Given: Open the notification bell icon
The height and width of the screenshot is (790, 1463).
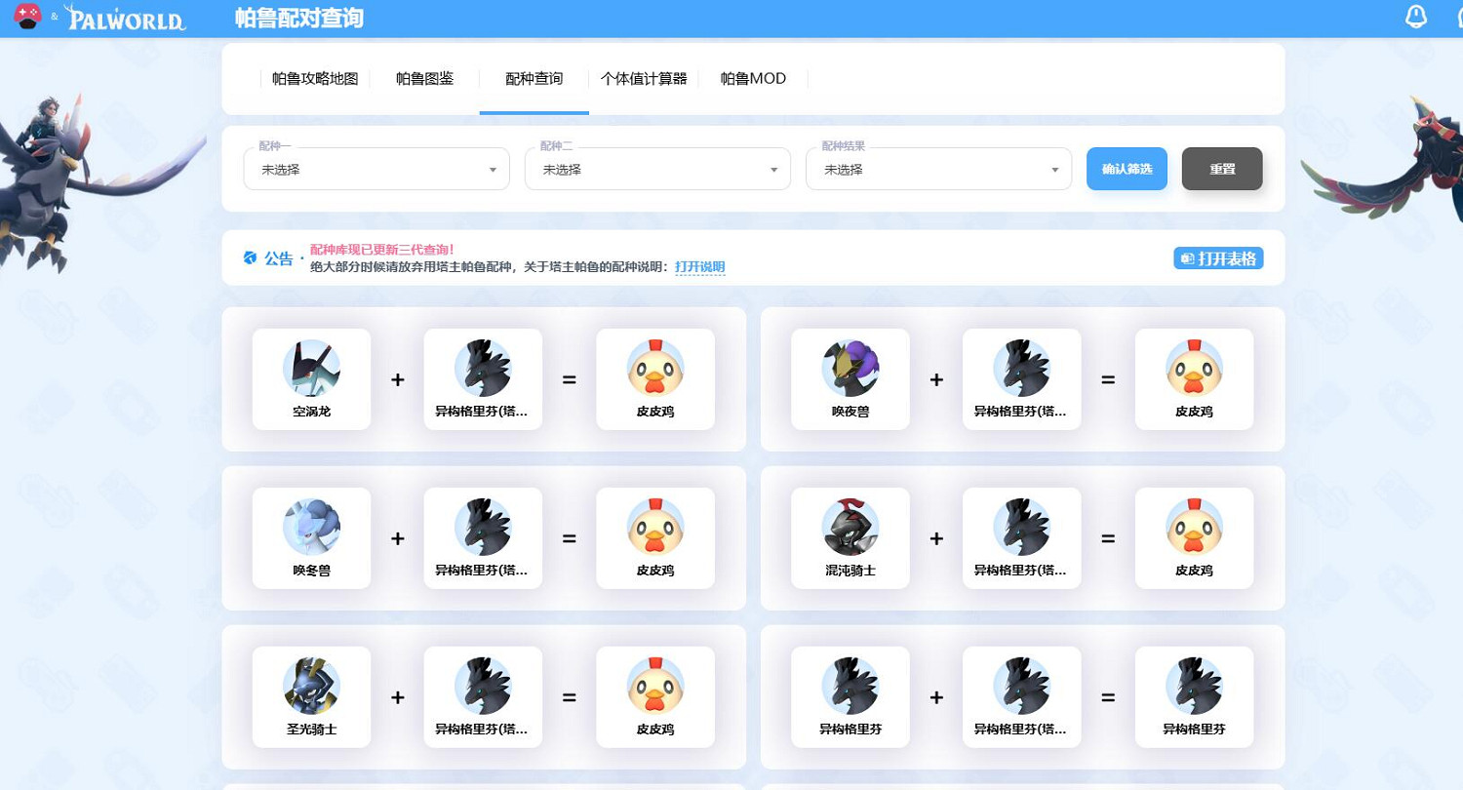Looking at the screenshot, I should tap(1416, 17).
